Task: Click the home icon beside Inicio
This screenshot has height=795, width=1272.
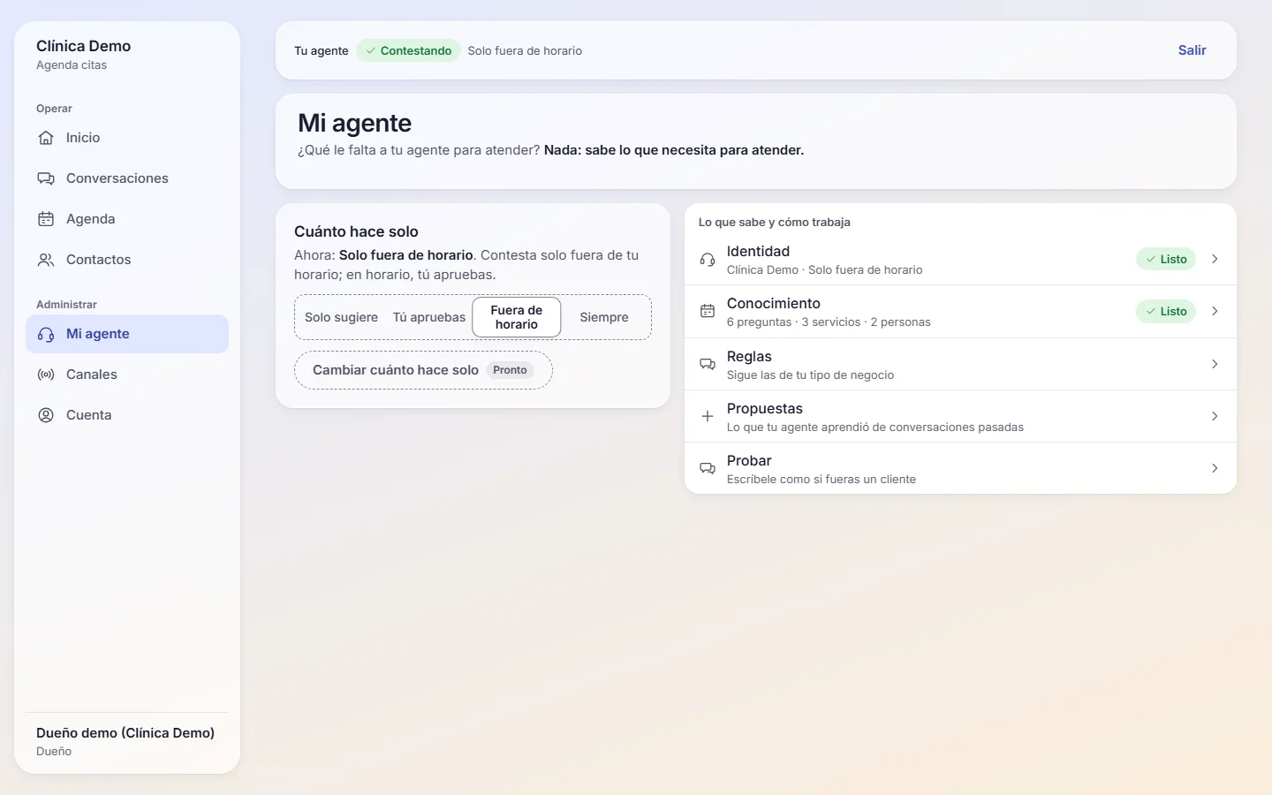Action: [x=46, y=138]
